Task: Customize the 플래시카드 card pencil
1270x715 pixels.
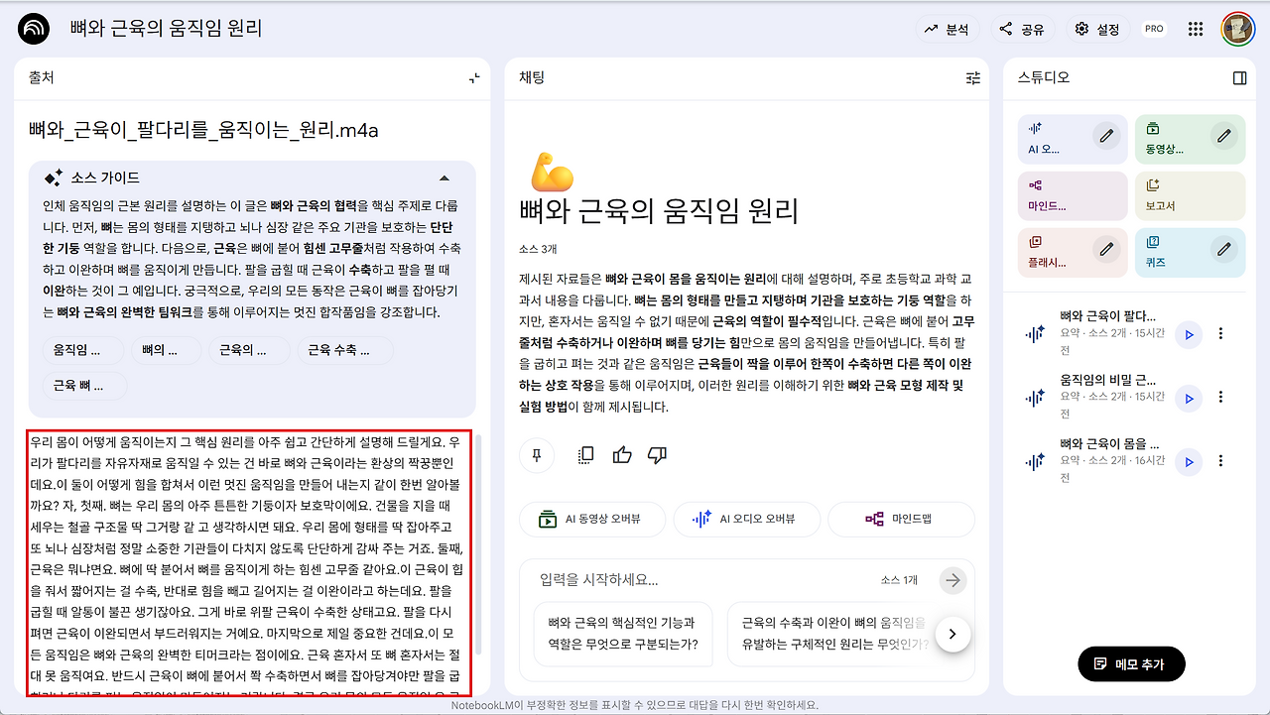Action: [x=1107, y=249]
